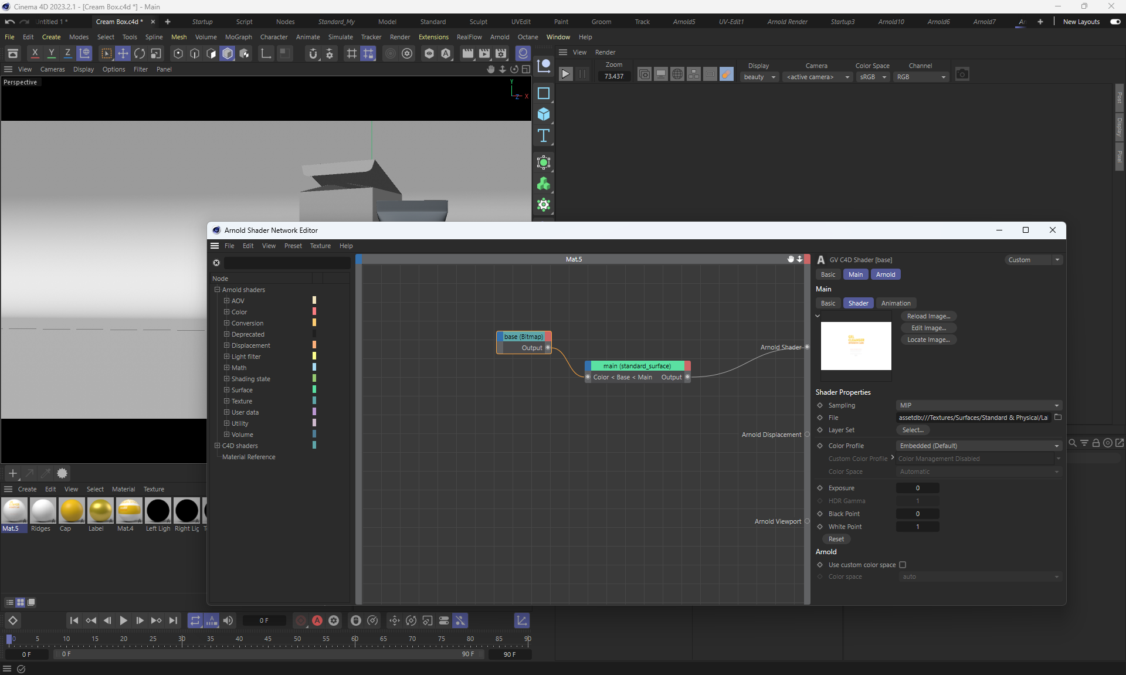Image resolution: width=1126 pixels, height=675 pixels.
Task: Select the Cap material swatch
Action: tap(72, 511)
